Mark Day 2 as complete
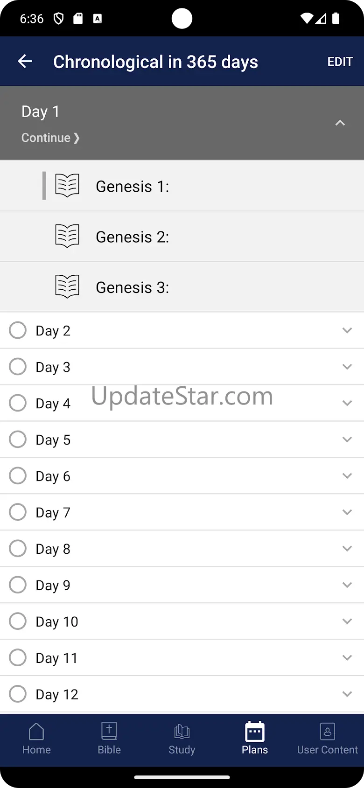This screenshot has width=364, height=788. (x=18, y=330)
